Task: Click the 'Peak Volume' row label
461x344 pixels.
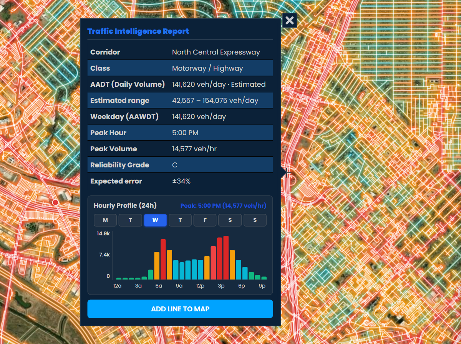Action: click(x=113, y=149)
